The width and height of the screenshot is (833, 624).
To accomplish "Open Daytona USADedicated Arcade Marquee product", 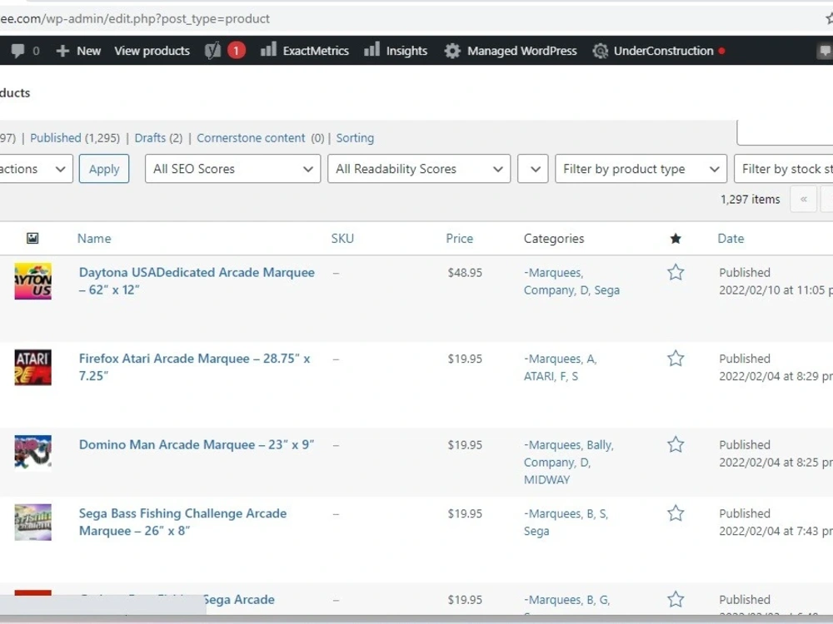I will (x=197, y=280).
